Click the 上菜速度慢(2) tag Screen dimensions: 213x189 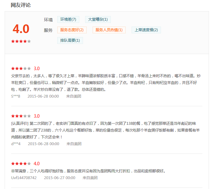(146, 30)
